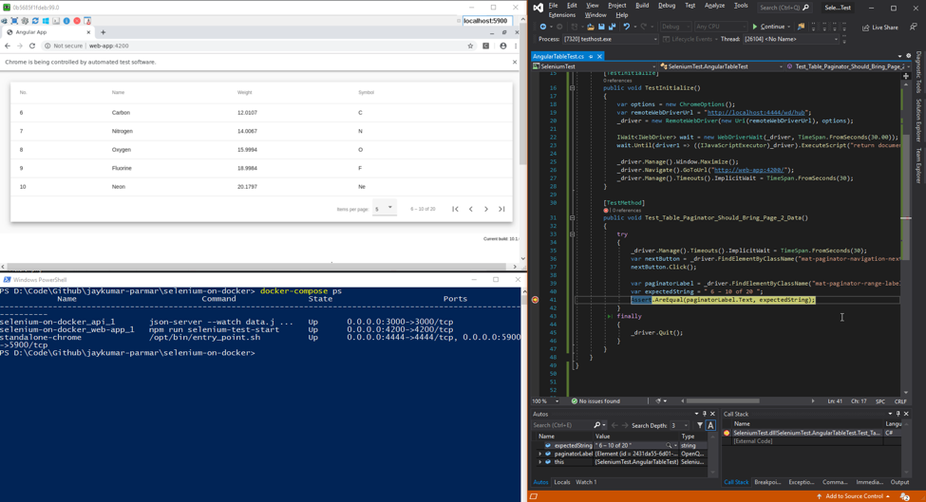Click the Save file icon in toolbar
Screen dimensions: 926x502
coord(601,27)
